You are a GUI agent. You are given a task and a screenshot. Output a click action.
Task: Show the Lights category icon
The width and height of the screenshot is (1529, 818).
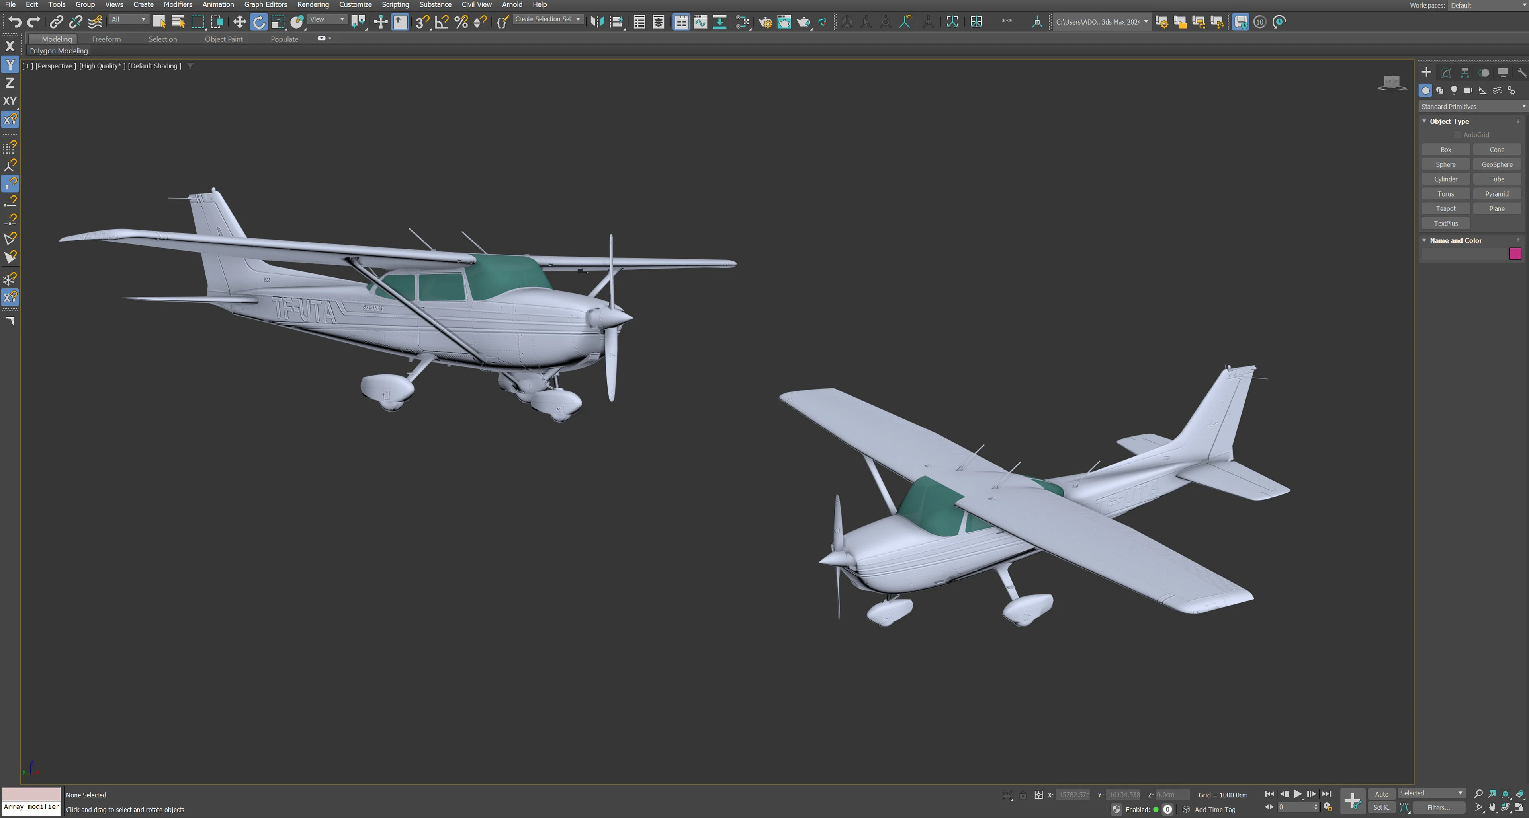click(x=1454, y=90)
